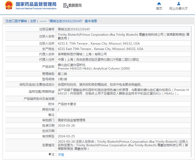Select Premier Hb9210 HbA1c Analytical Column text
Viewport: 195px width, 160px height.
pos(94,68)
